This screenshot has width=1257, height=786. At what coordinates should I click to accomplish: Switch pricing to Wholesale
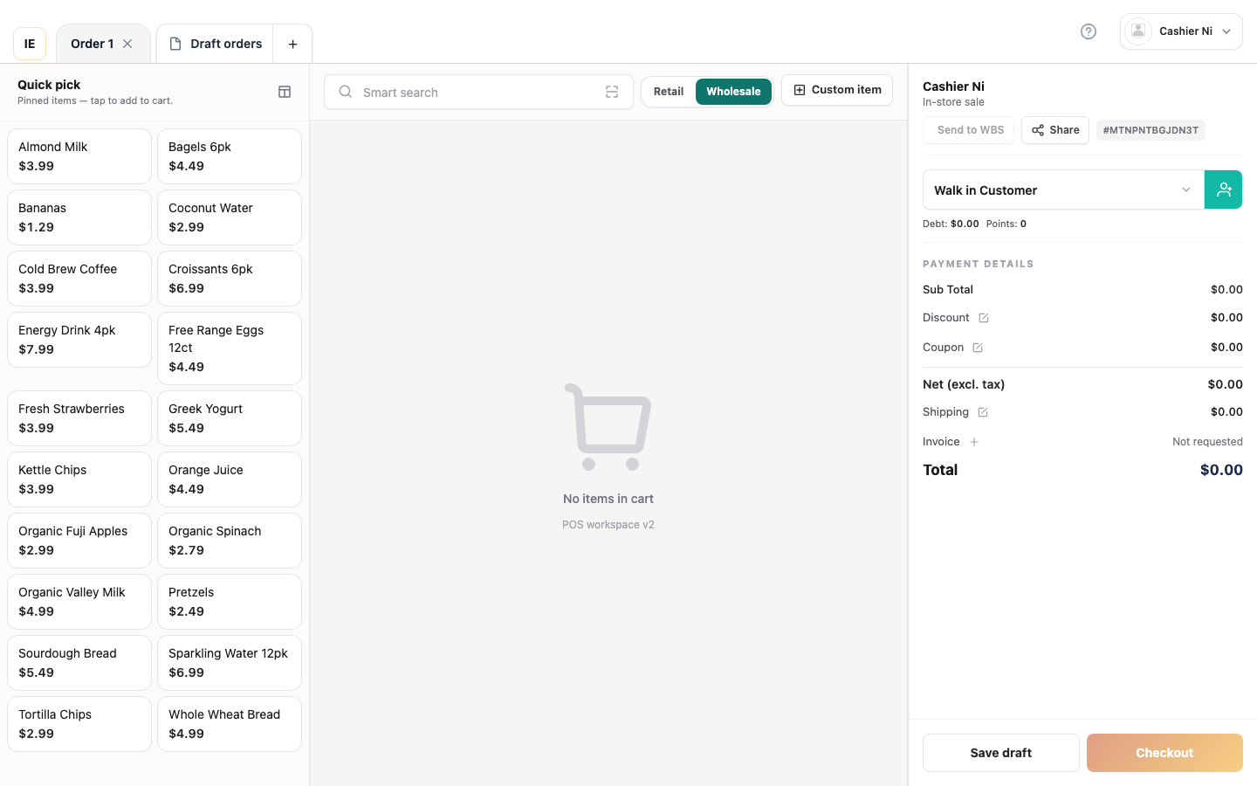(x=733, y=92)
